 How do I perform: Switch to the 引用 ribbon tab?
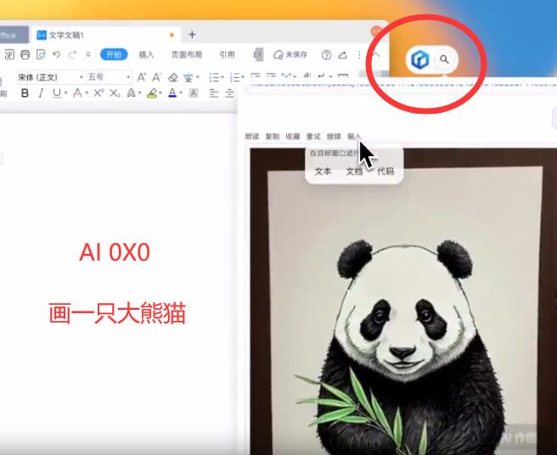(227, 54)
